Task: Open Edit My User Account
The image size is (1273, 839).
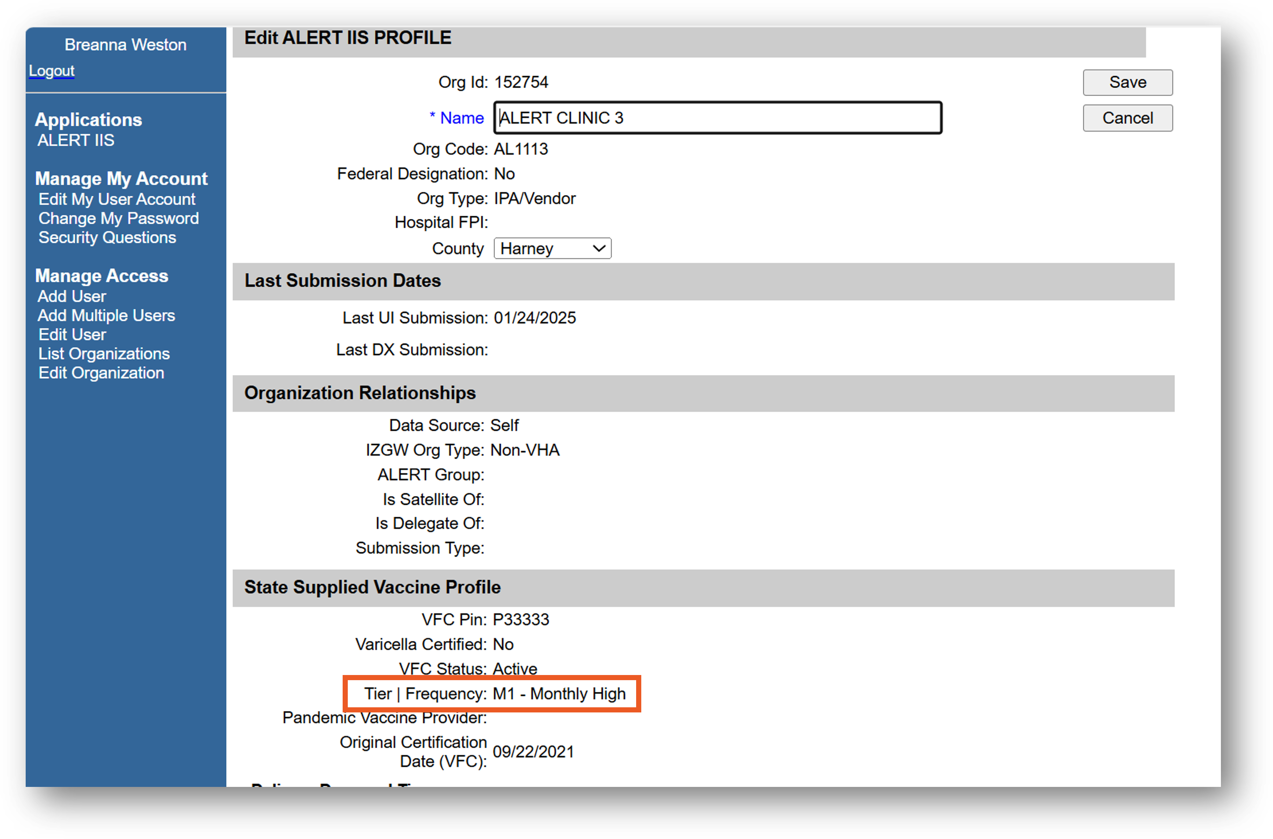Action: [x=117, y=199]
